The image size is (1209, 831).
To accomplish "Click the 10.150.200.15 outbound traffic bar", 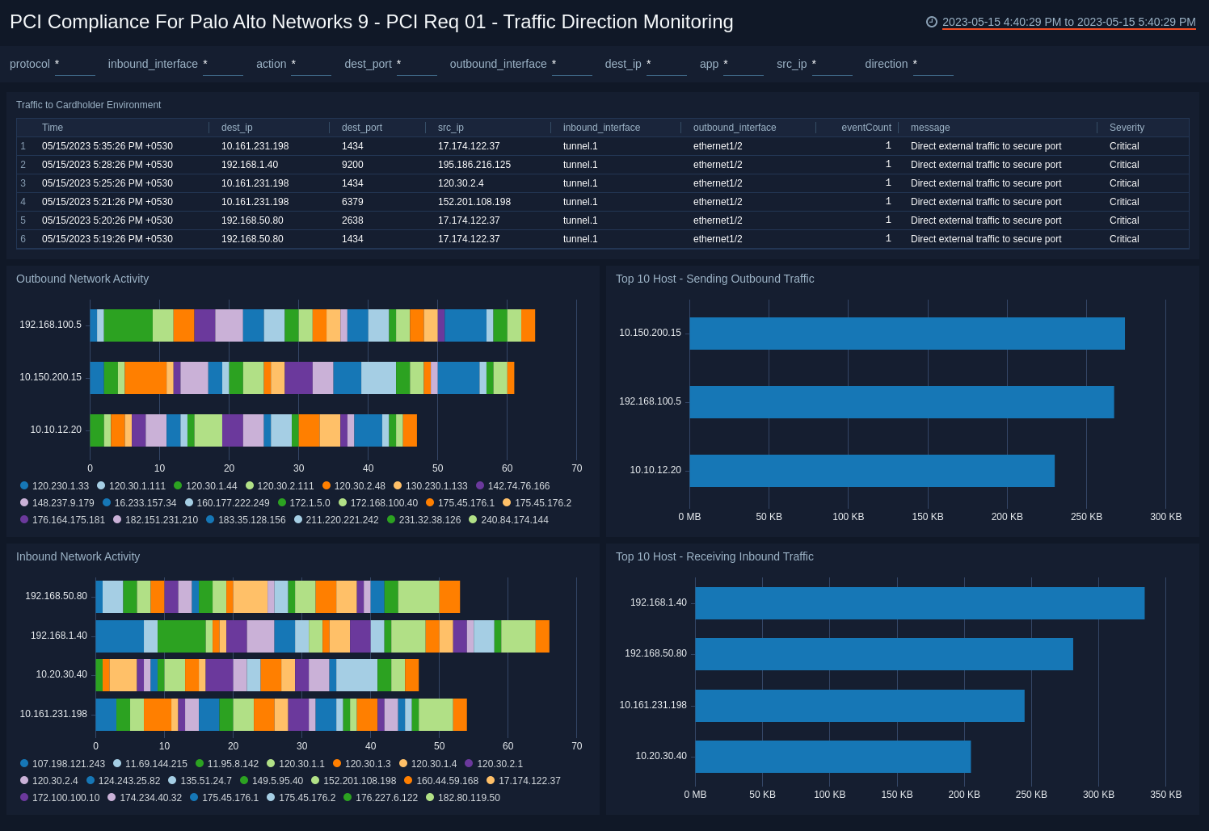I will 905,334.
